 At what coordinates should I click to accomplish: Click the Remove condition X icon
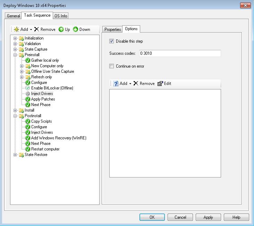(136, 84)
